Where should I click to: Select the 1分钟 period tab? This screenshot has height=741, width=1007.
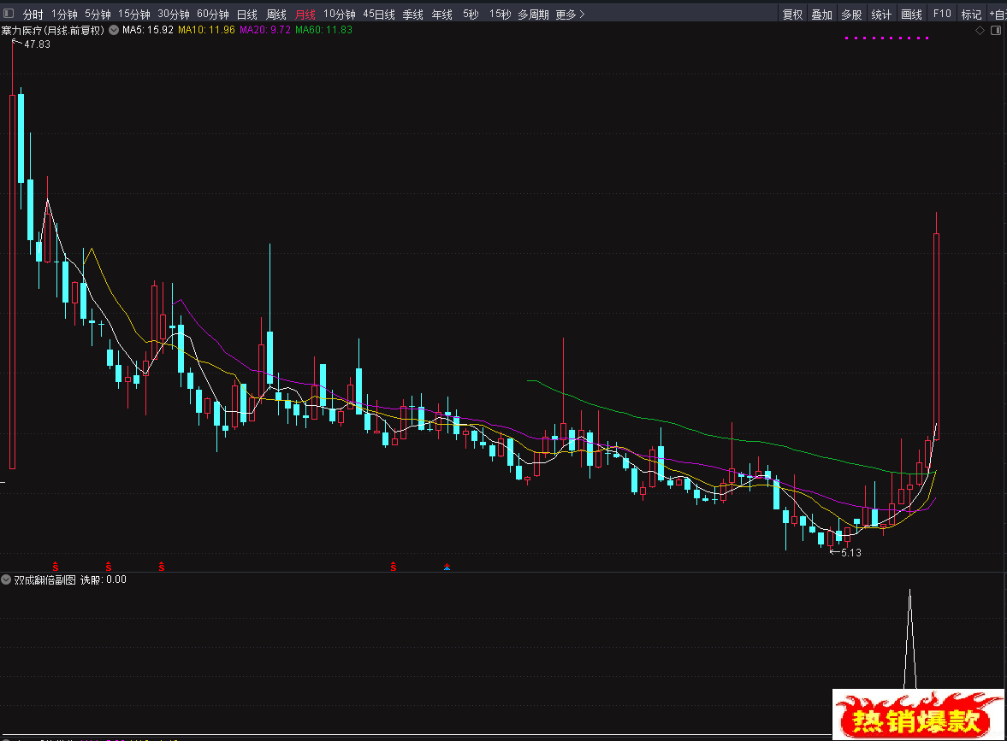click(64, 15)
